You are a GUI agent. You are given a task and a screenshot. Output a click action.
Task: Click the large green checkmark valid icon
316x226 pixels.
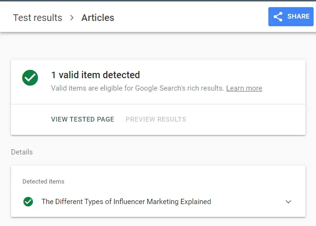coord(30,78)
